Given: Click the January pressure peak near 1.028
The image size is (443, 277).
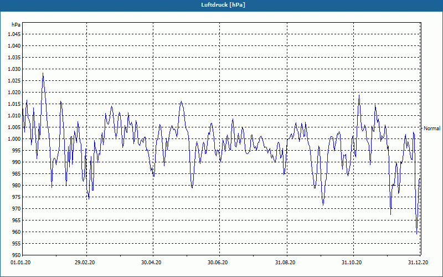Looking at the screenshot, I should pyautogui.click(x=43, y=73).
